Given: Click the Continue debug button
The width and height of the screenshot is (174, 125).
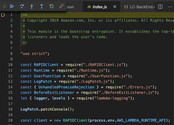Looking at the screenshot, I should (x=12, y=6).
